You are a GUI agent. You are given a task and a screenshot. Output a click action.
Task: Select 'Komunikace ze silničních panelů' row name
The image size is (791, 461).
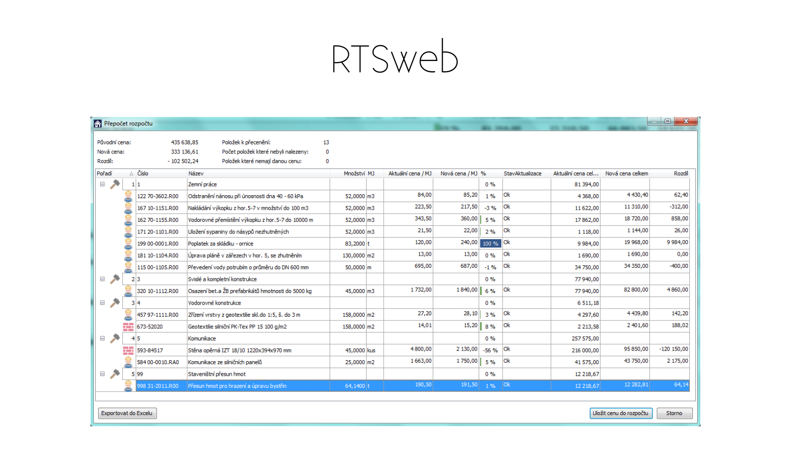pyautogui.click(x=225, y=362)
